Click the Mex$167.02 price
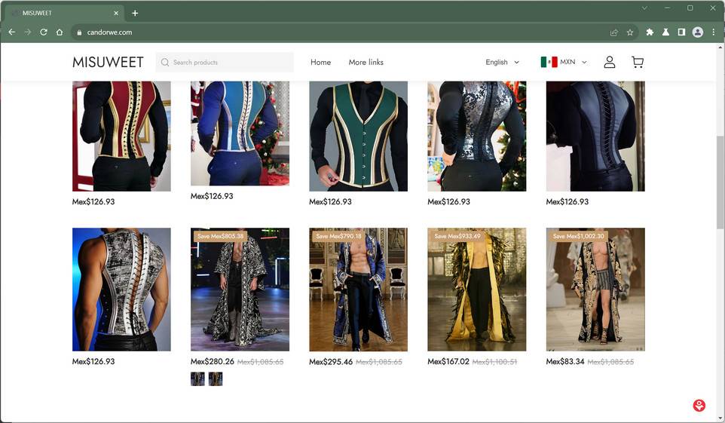 coord(448,361)
